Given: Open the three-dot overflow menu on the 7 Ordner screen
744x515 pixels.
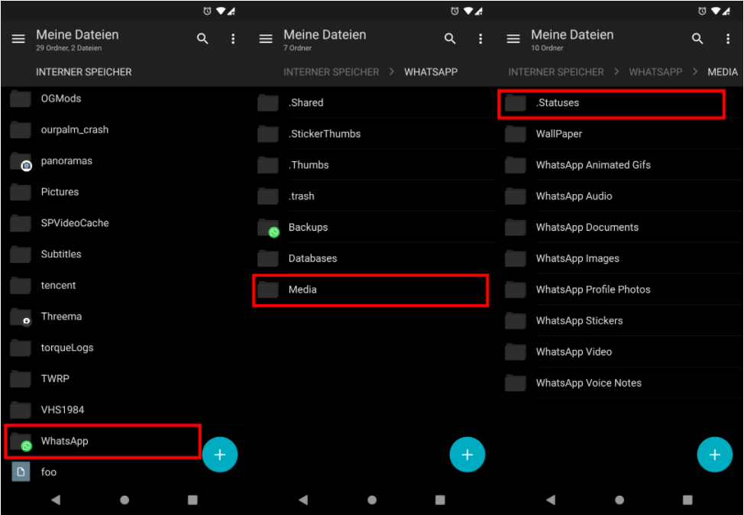Looking at the screenshot, I should tap(480, 39).
